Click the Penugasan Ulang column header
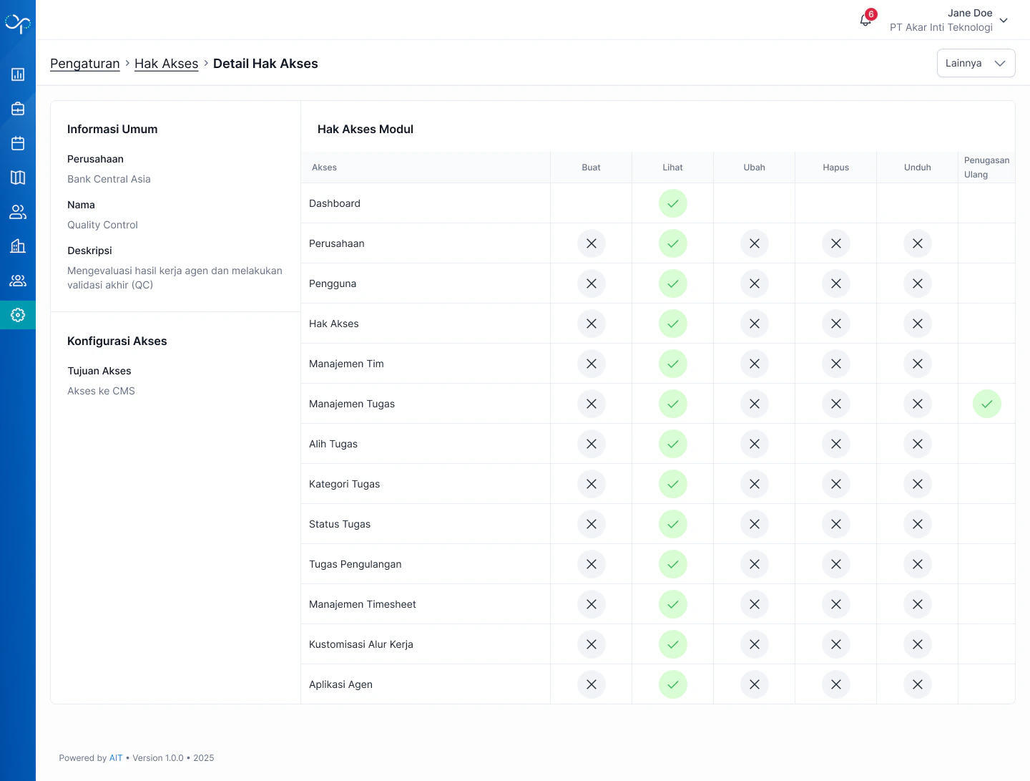The width and height of the screenshot is (1030, 781). coord(986,168)
